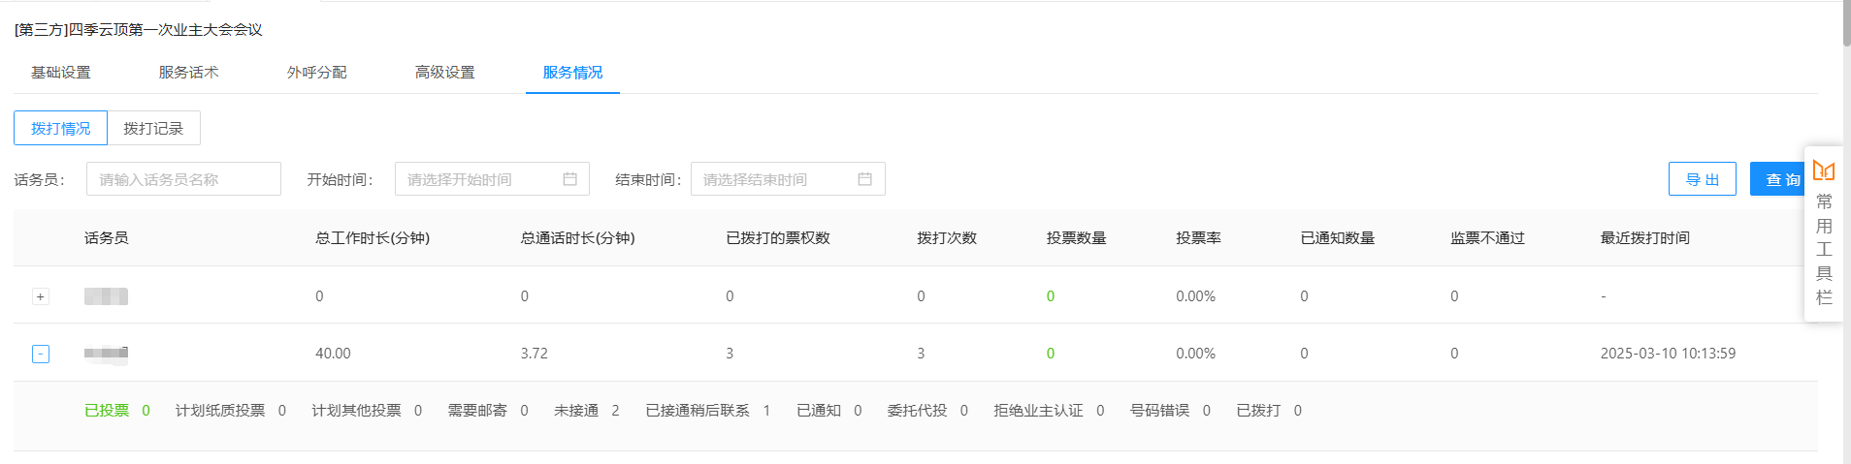Image resolution: width=1851 pixels, height=464 pixels.
Task: Click the green 已投票 status label
Action: tap(107, 411)
